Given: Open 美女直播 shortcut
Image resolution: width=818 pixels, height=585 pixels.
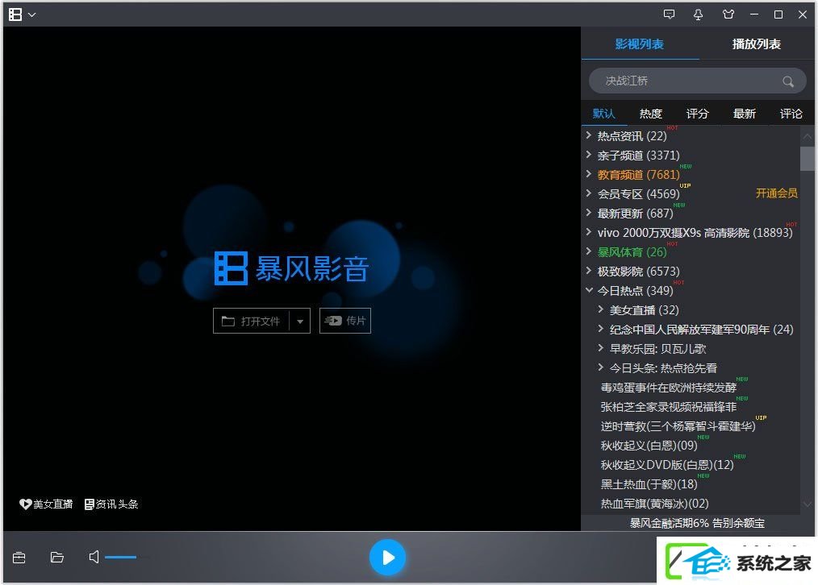Looking at the screenshot, I should (46, 504).
